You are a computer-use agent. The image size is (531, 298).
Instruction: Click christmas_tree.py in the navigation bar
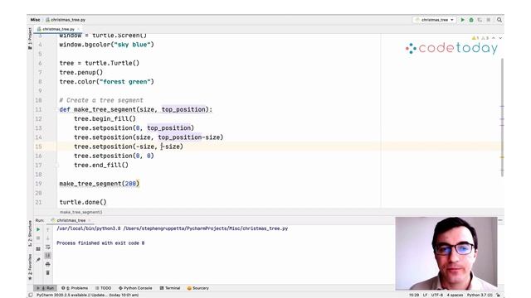tap(66, 20)
